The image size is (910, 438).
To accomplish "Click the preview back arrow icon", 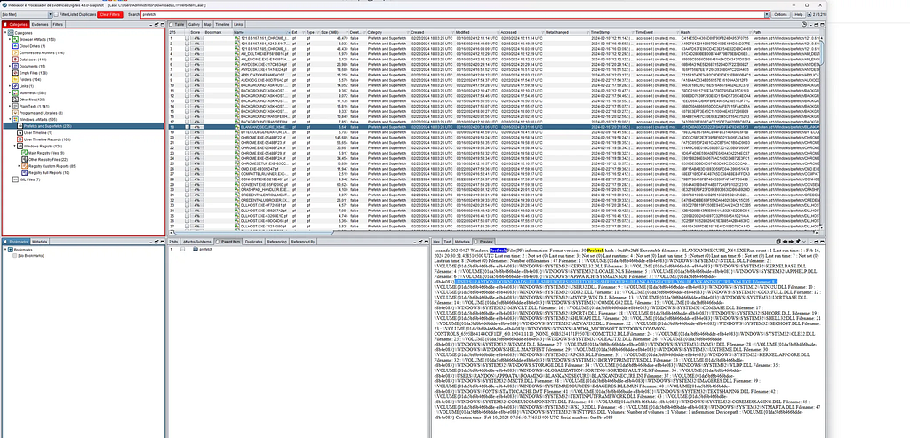I will [x=786, y=242].
